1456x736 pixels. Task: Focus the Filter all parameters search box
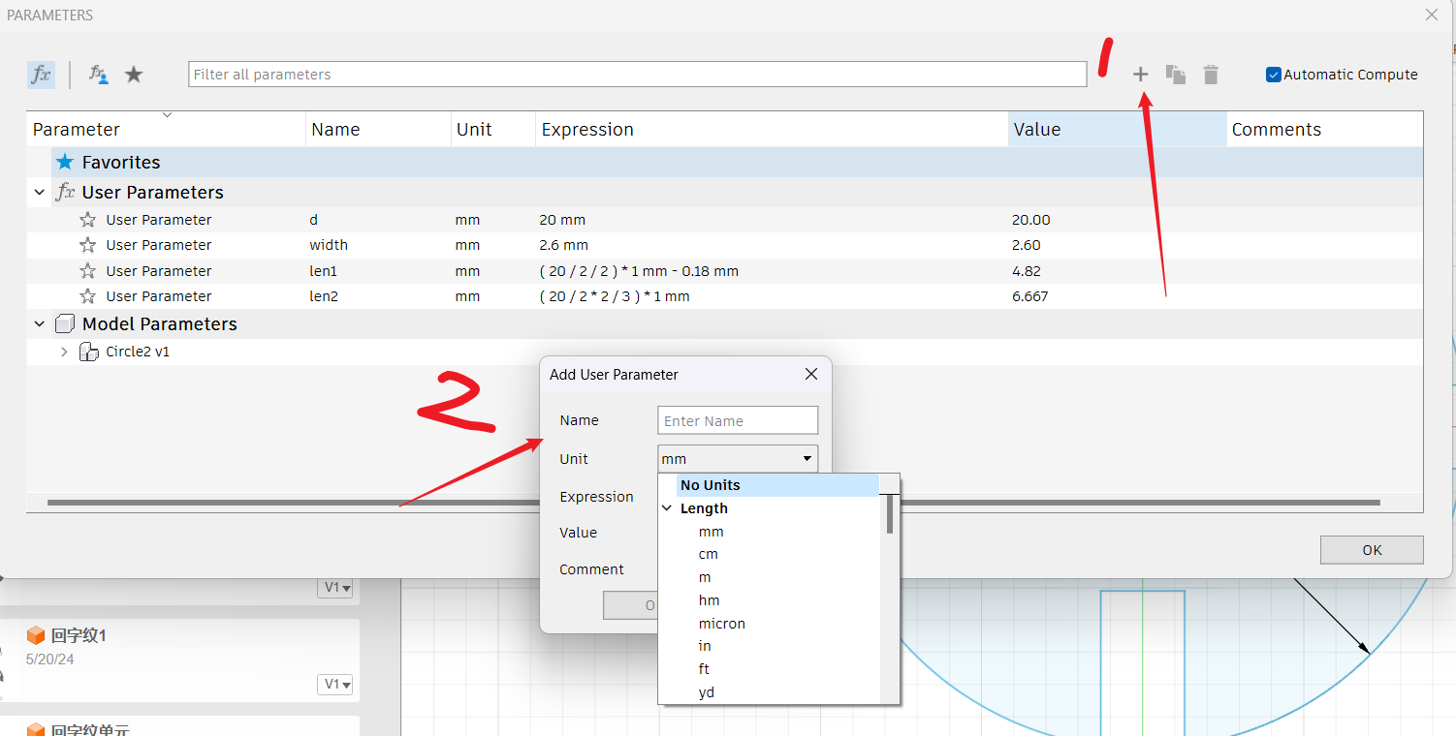637,75
